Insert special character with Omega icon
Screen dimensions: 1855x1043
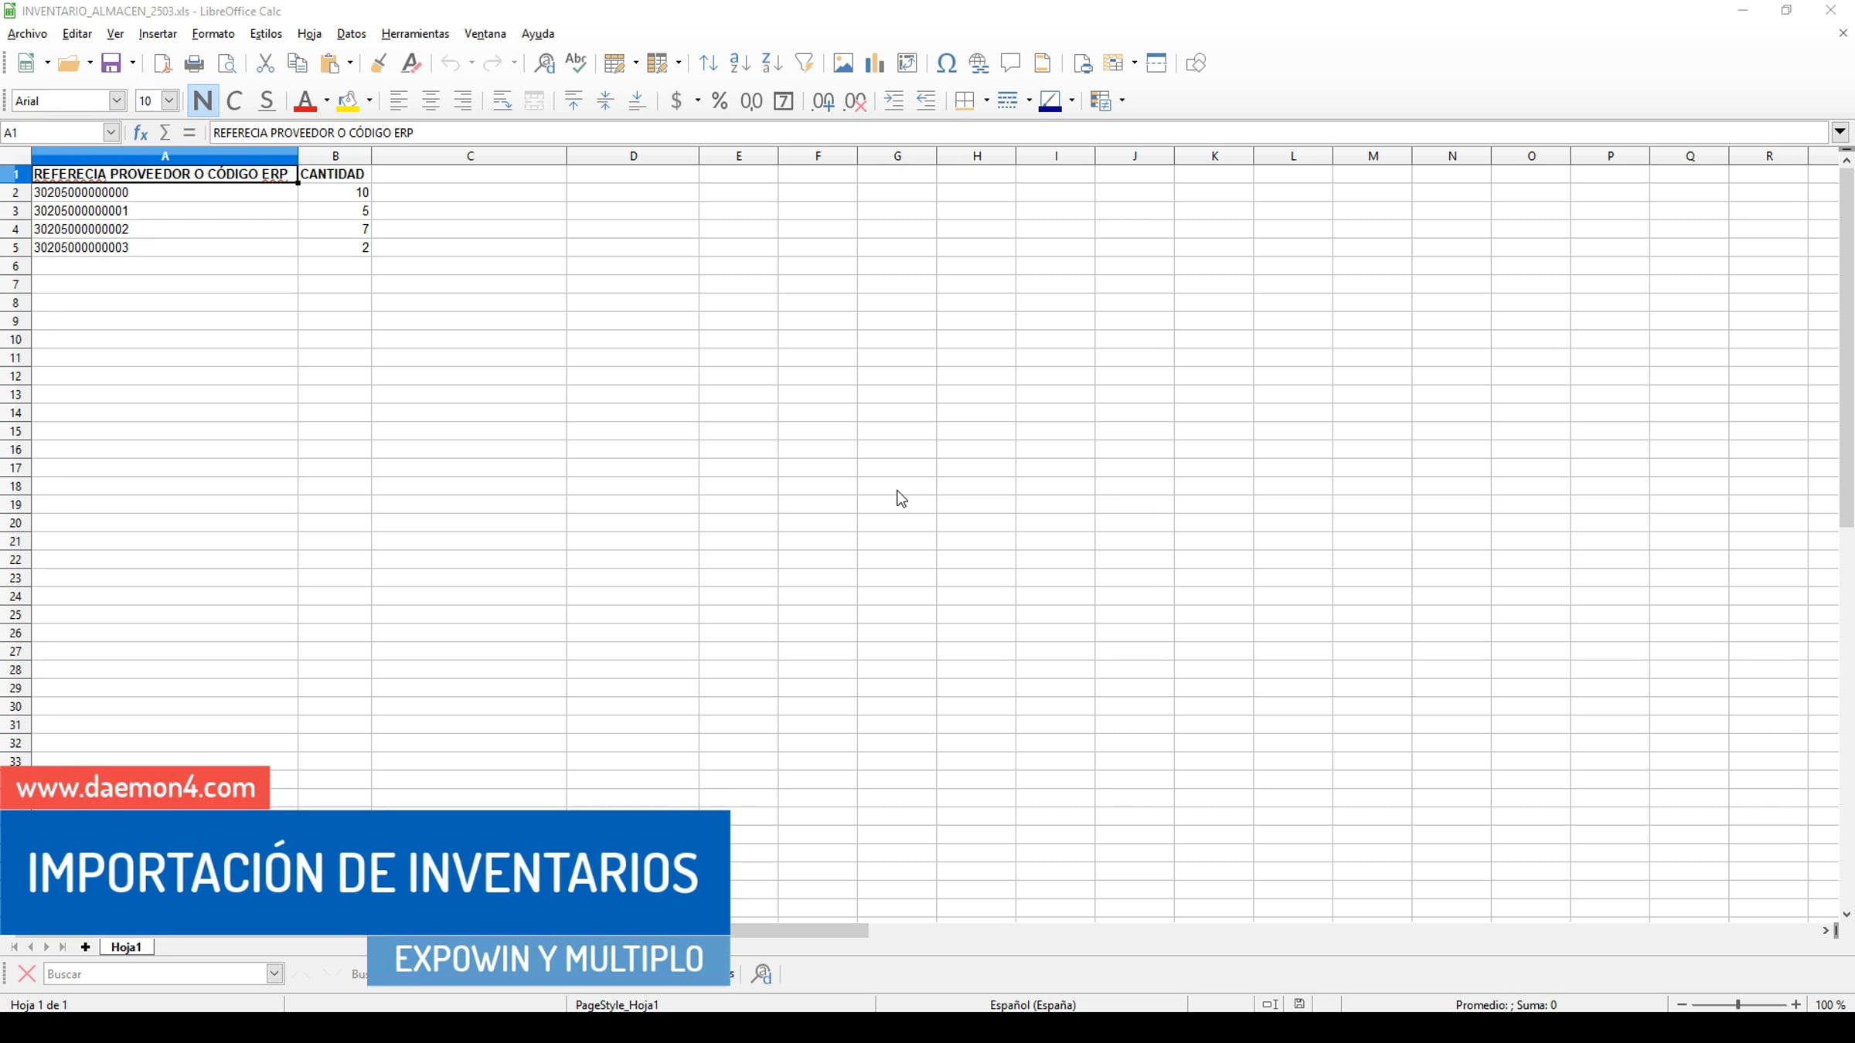(946, 63)
